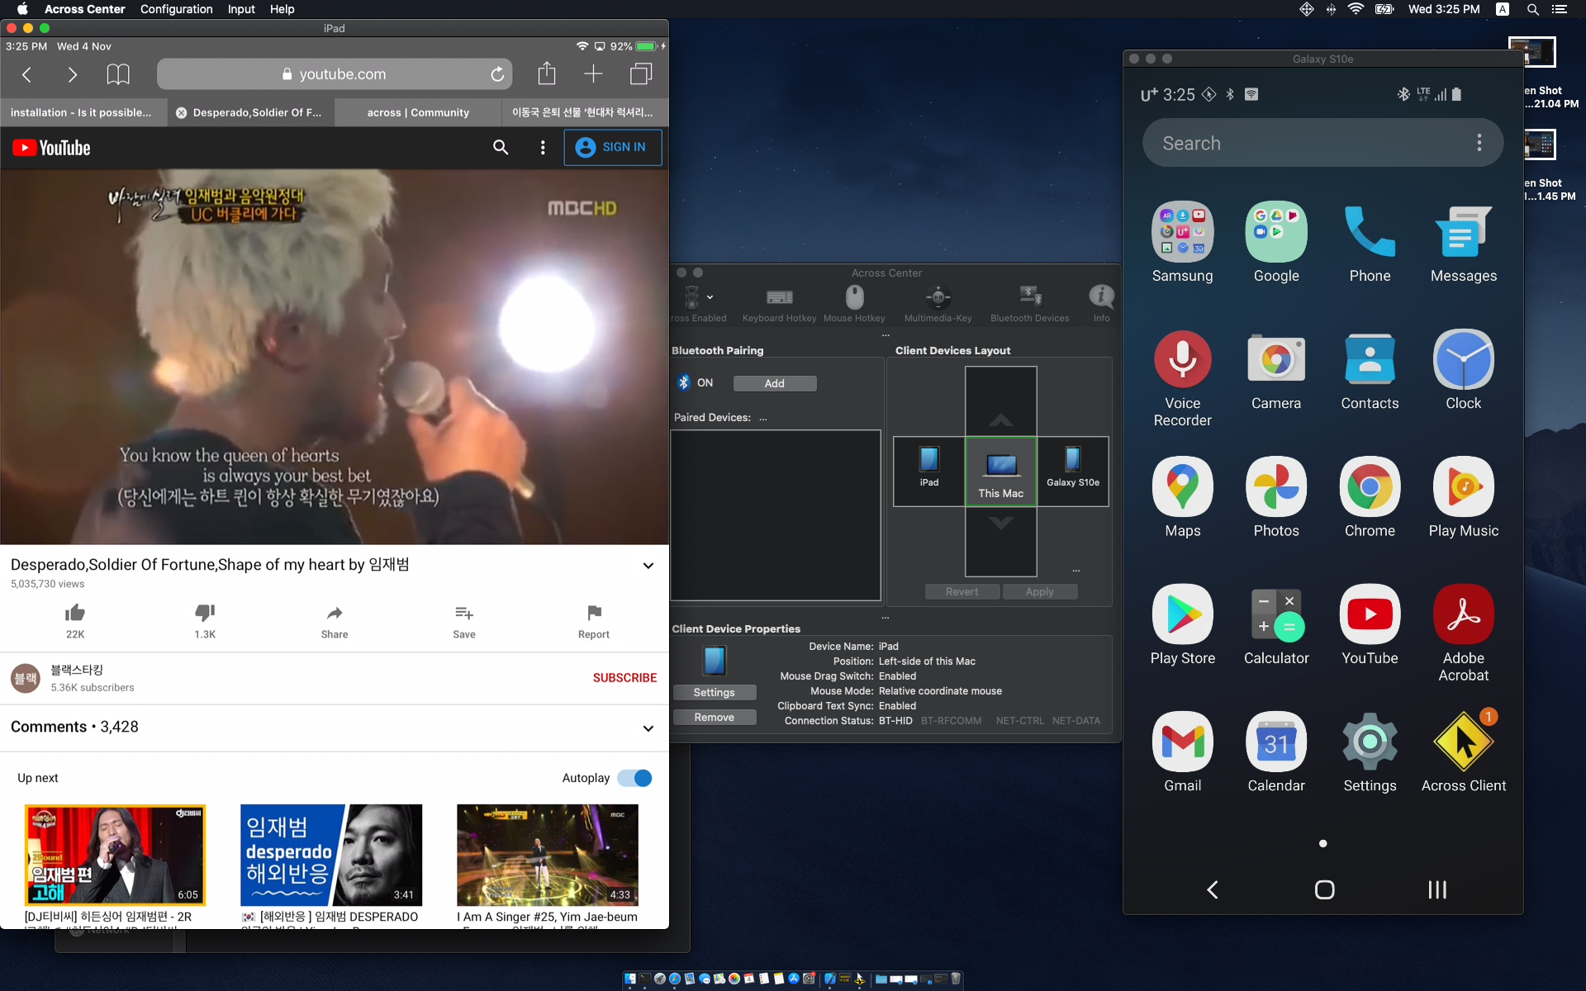Click the iPad thumbnail in Client Devices Layout
Viewport: 1586px width, 991px height.
pos(928,466)
